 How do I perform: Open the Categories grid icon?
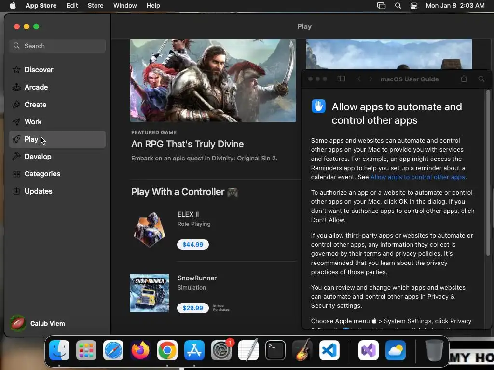16,173
